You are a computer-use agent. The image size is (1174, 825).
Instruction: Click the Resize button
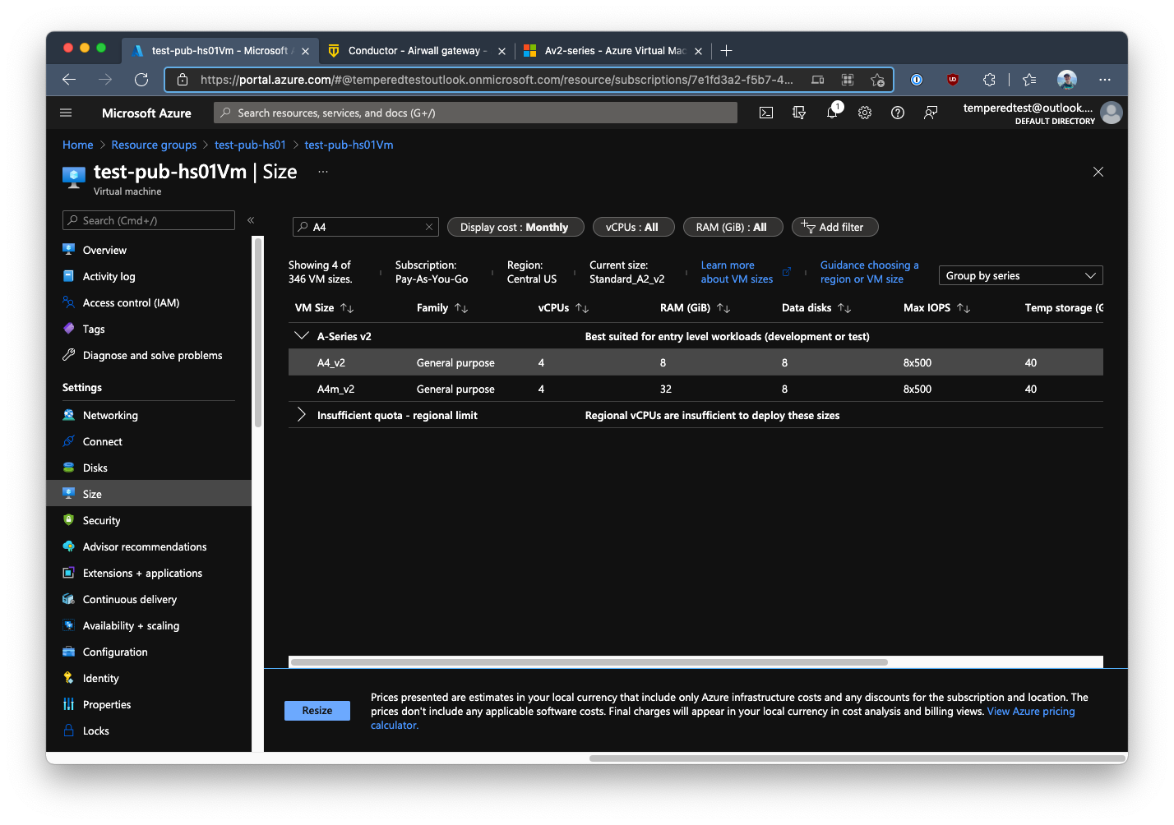click(x=317, y=711)
